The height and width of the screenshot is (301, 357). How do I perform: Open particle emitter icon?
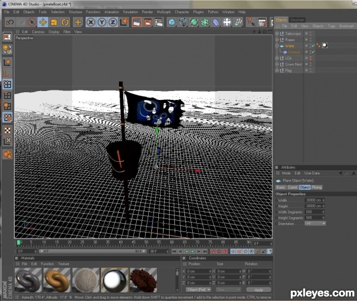point(238,23)
